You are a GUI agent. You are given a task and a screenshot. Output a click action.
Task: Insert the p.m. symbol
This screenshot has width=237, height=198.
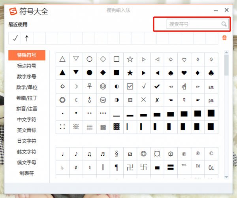[x=211, y=100]
